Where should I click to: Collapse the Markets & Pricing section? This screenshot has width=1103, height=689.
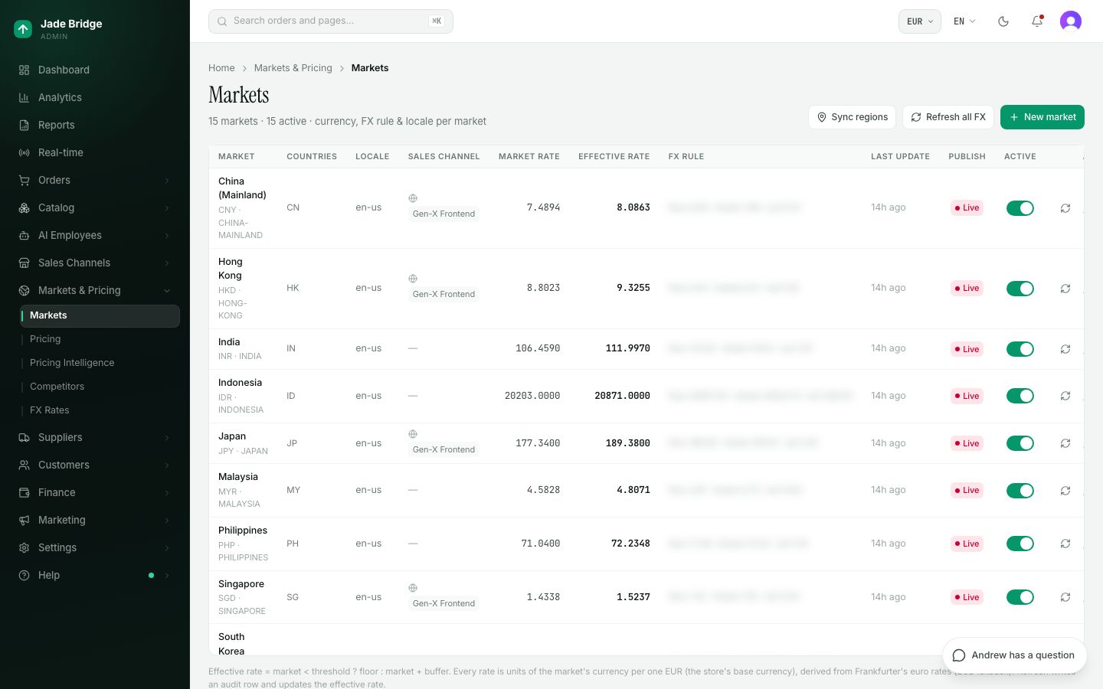tap(95, 290)
